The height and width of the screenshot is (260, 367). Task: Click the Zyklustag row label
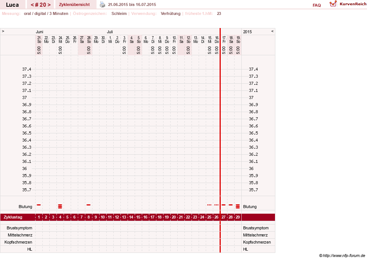point(13,217)
